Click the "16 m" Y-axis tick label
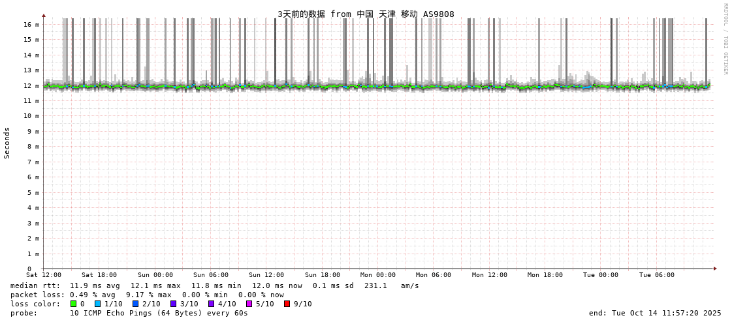This screenshot has width=732, height=322. click(x=32, y=24)
